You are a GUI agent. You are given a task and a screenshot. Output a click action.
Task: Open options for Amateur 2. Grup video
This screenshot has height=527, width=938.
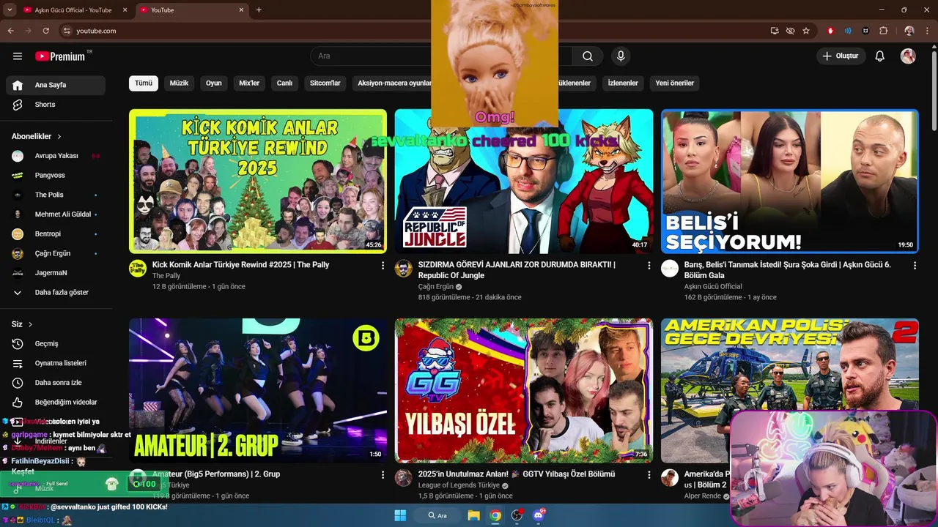(383, 475)
